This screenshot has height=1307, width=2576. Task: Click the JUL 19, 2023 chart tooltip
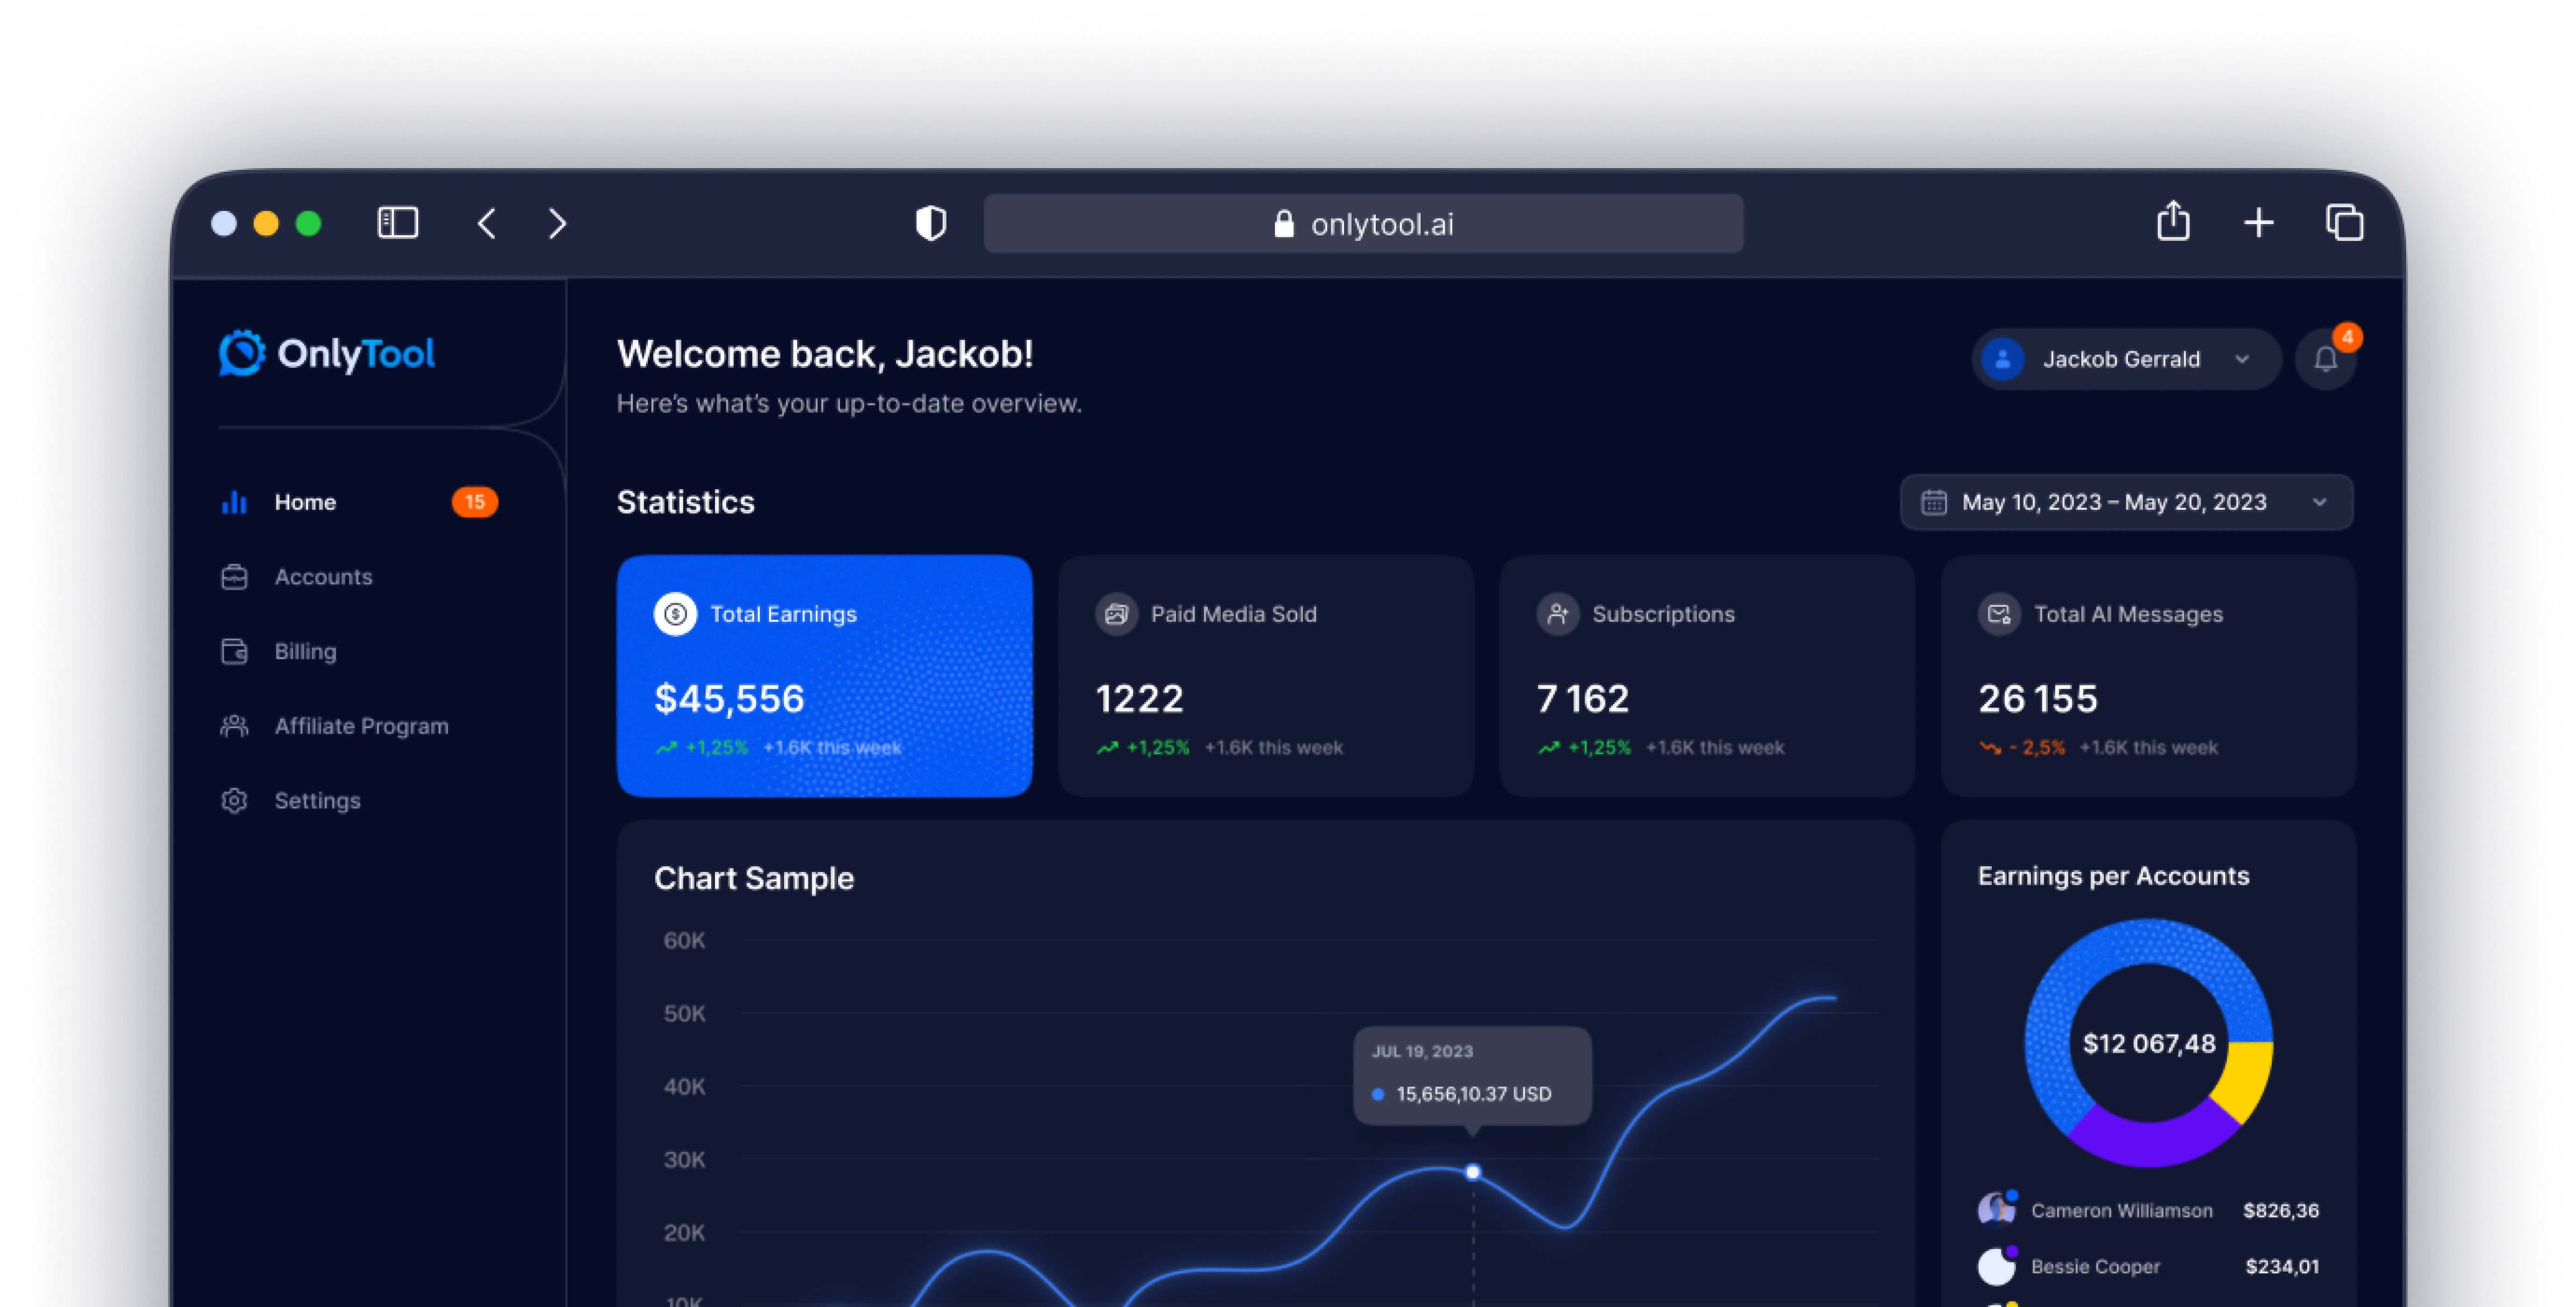(1472, 1075)
